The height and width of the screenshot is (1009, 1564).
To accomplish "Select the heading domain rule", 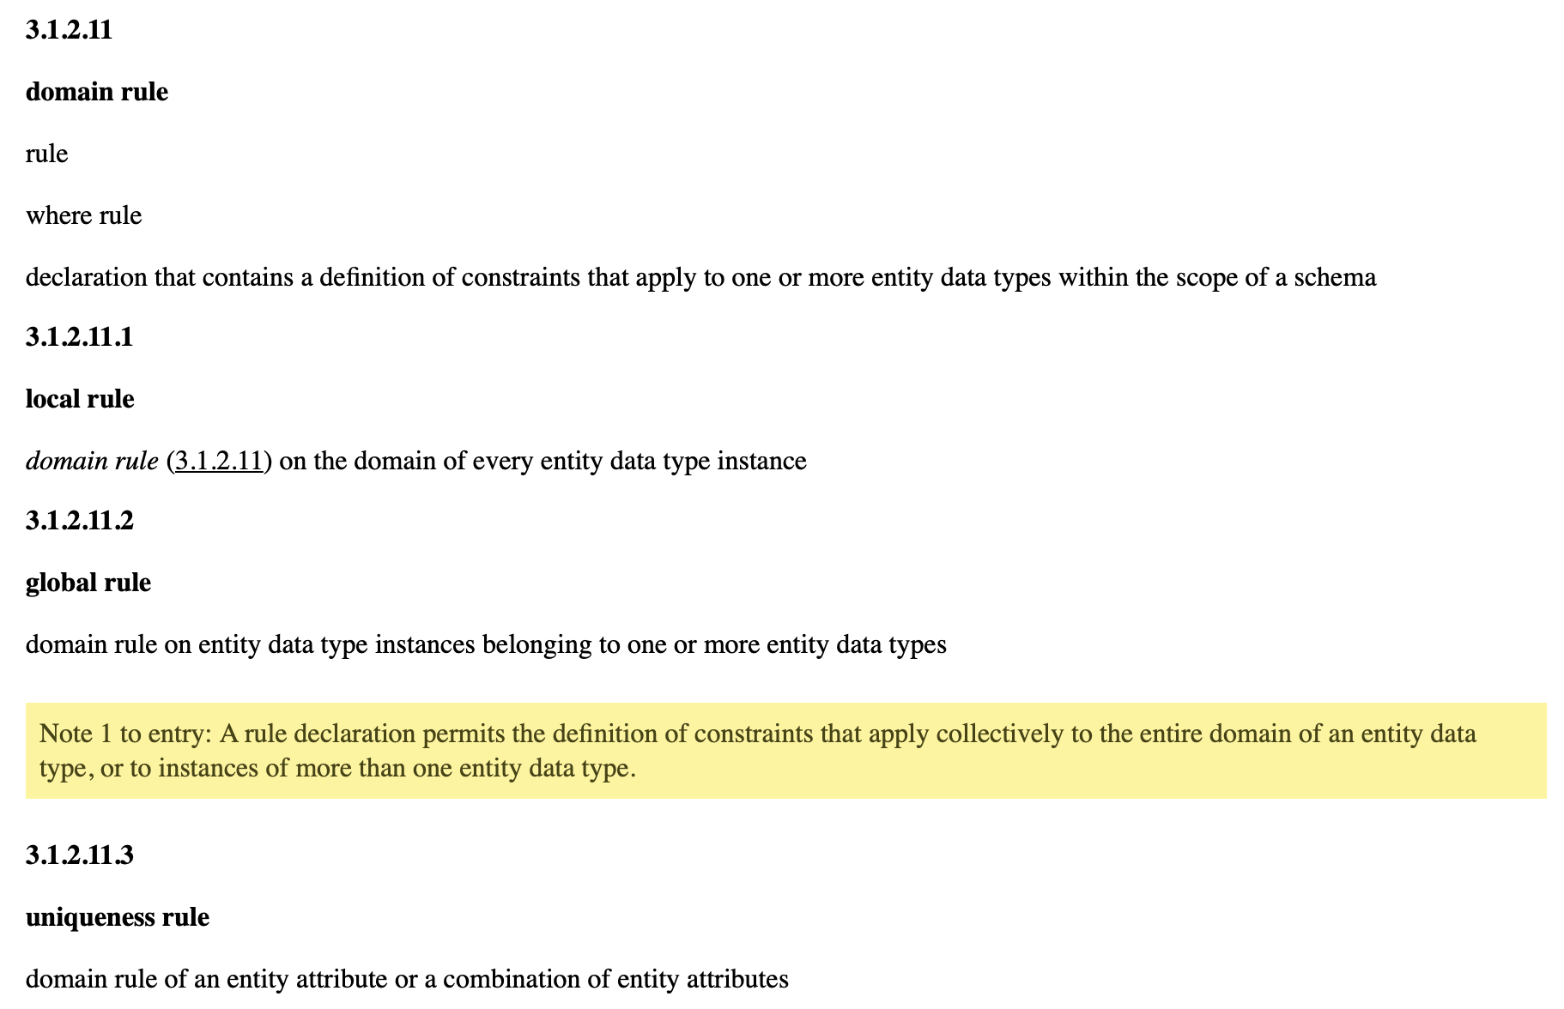I will pos(96,92).
